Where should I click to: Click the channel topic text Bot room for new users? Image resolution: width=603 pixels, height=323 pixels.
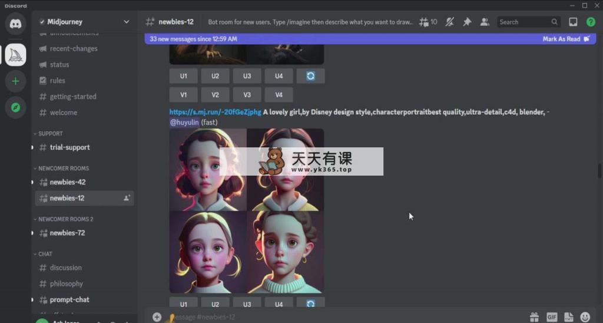click(x=310, y=22)
